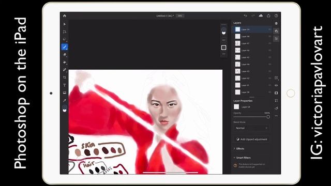Toggle visibility of Layer 47
Screen dimensions: 331x186
pos(269,43)
